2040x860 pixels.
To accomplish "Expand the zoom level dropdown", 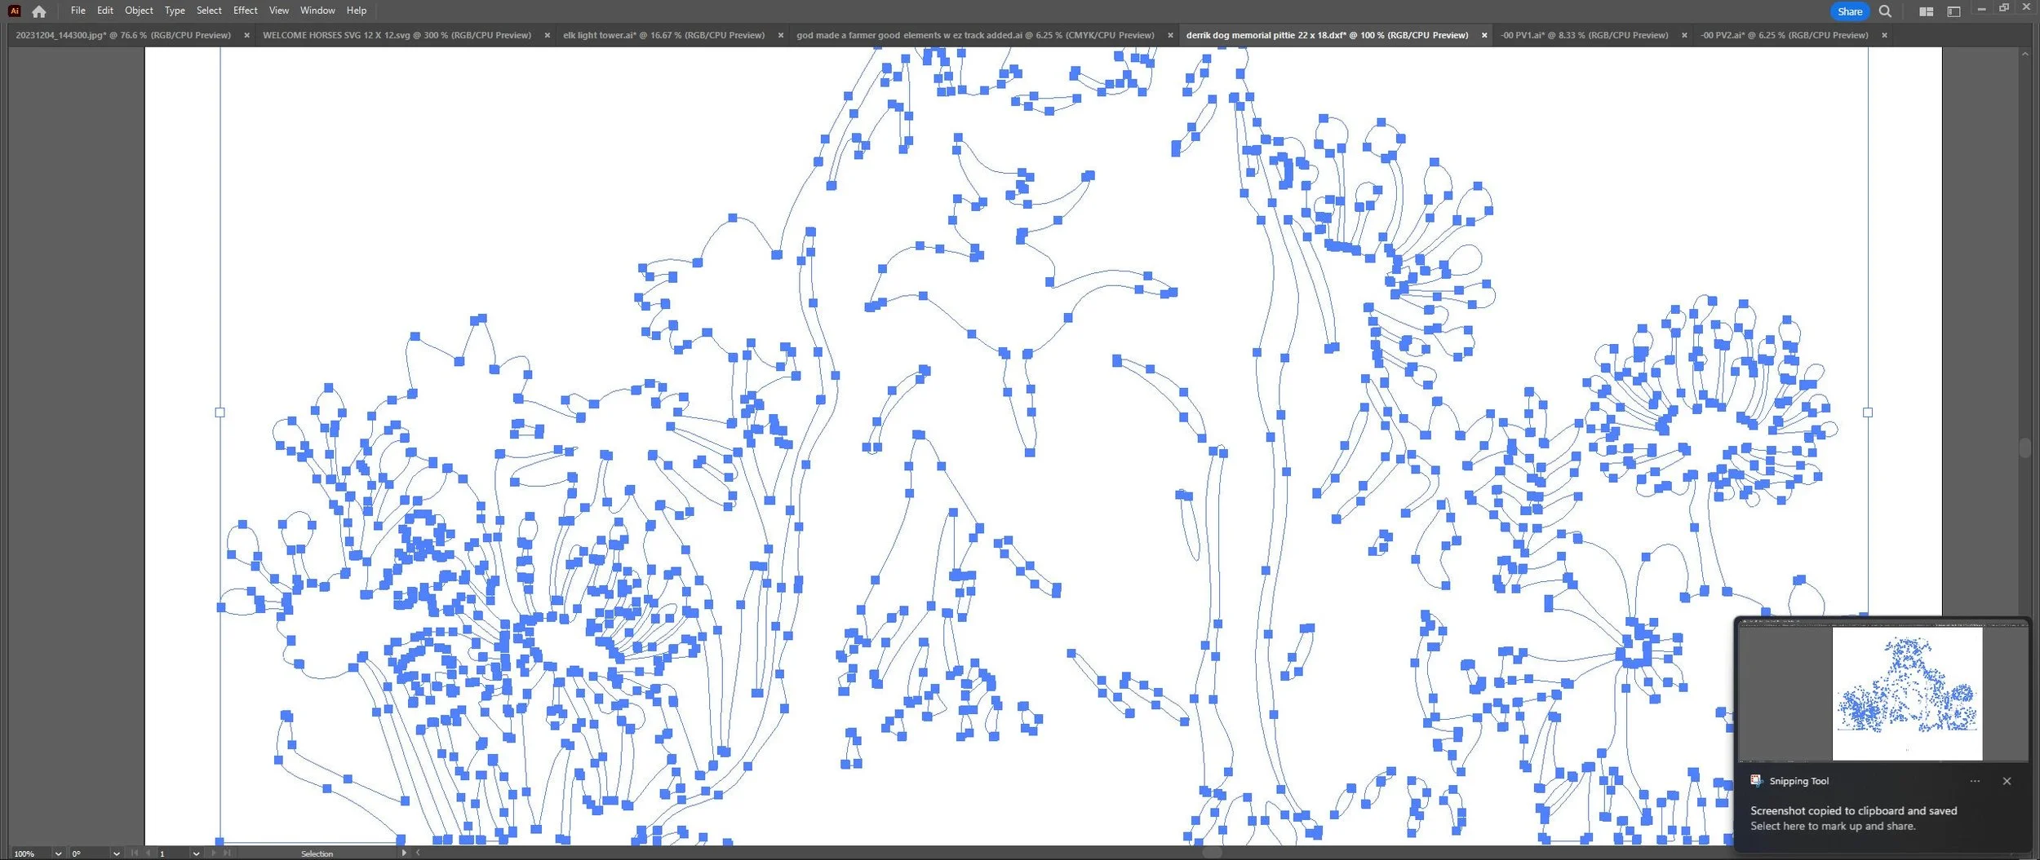I will pyautogui.click(x=58, y=853).
